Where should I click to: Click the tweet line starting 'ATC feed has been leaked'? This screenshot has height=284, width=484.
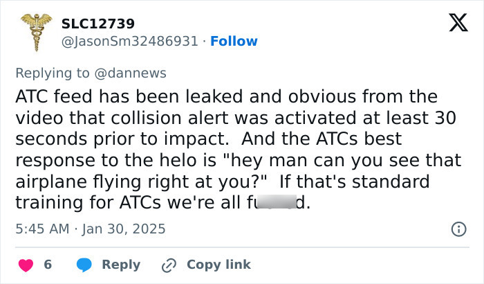[227, 96]
